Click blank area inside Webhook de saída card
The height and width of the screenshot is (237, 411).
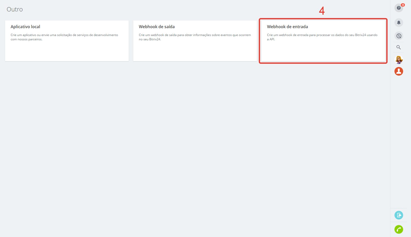[195, 52]
